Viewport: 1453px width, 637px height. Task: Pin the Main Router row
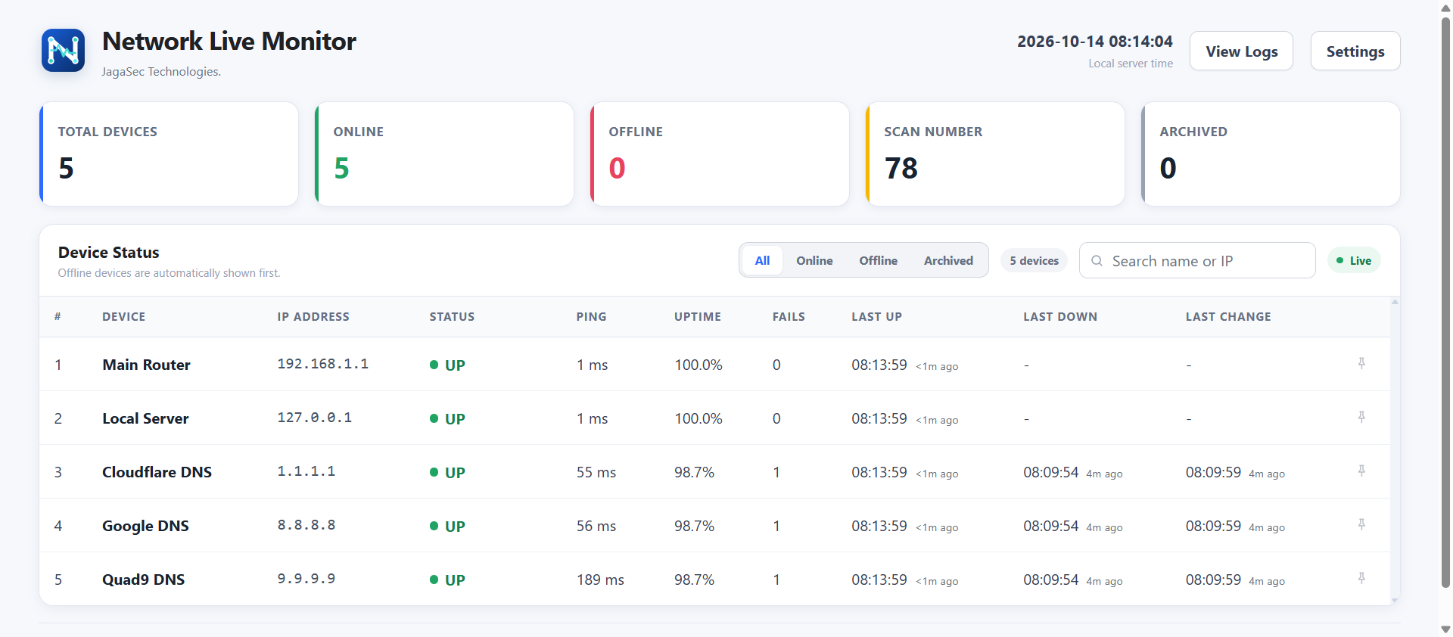(x=1361, y=364)
